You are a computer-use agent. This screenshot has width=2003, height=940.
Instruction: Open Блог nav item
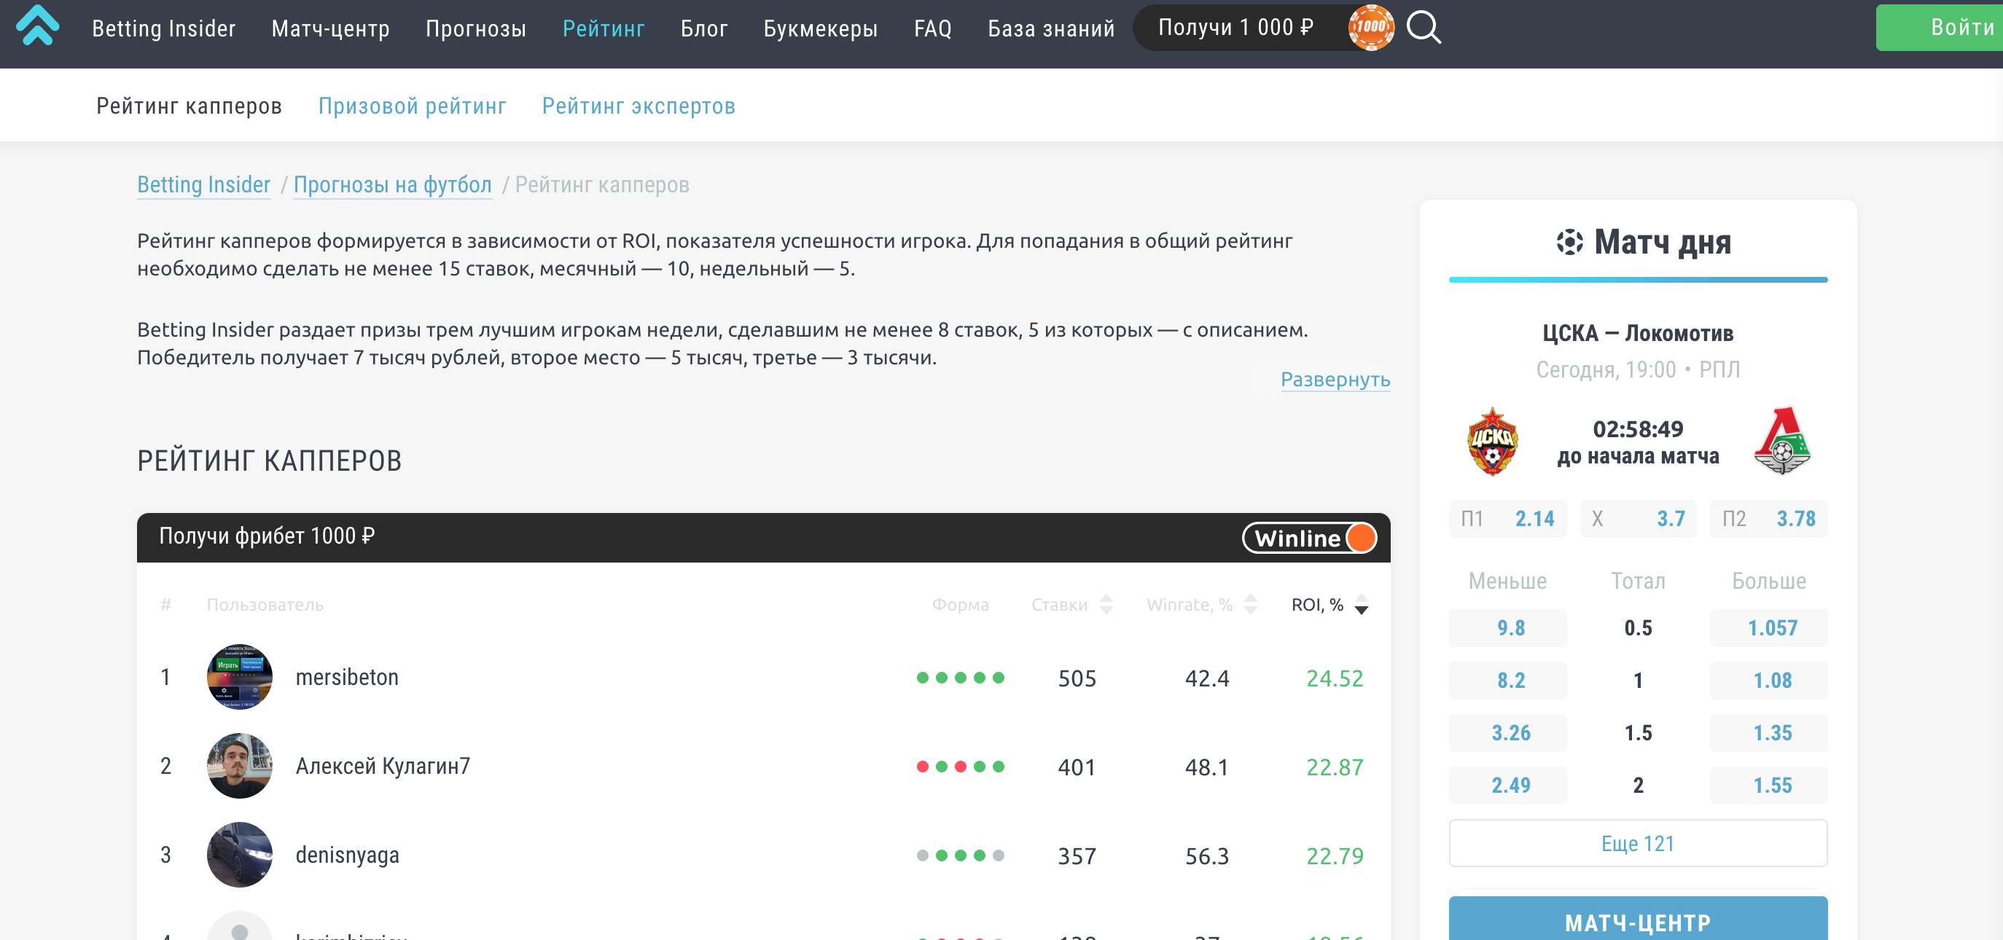[703, 28]
